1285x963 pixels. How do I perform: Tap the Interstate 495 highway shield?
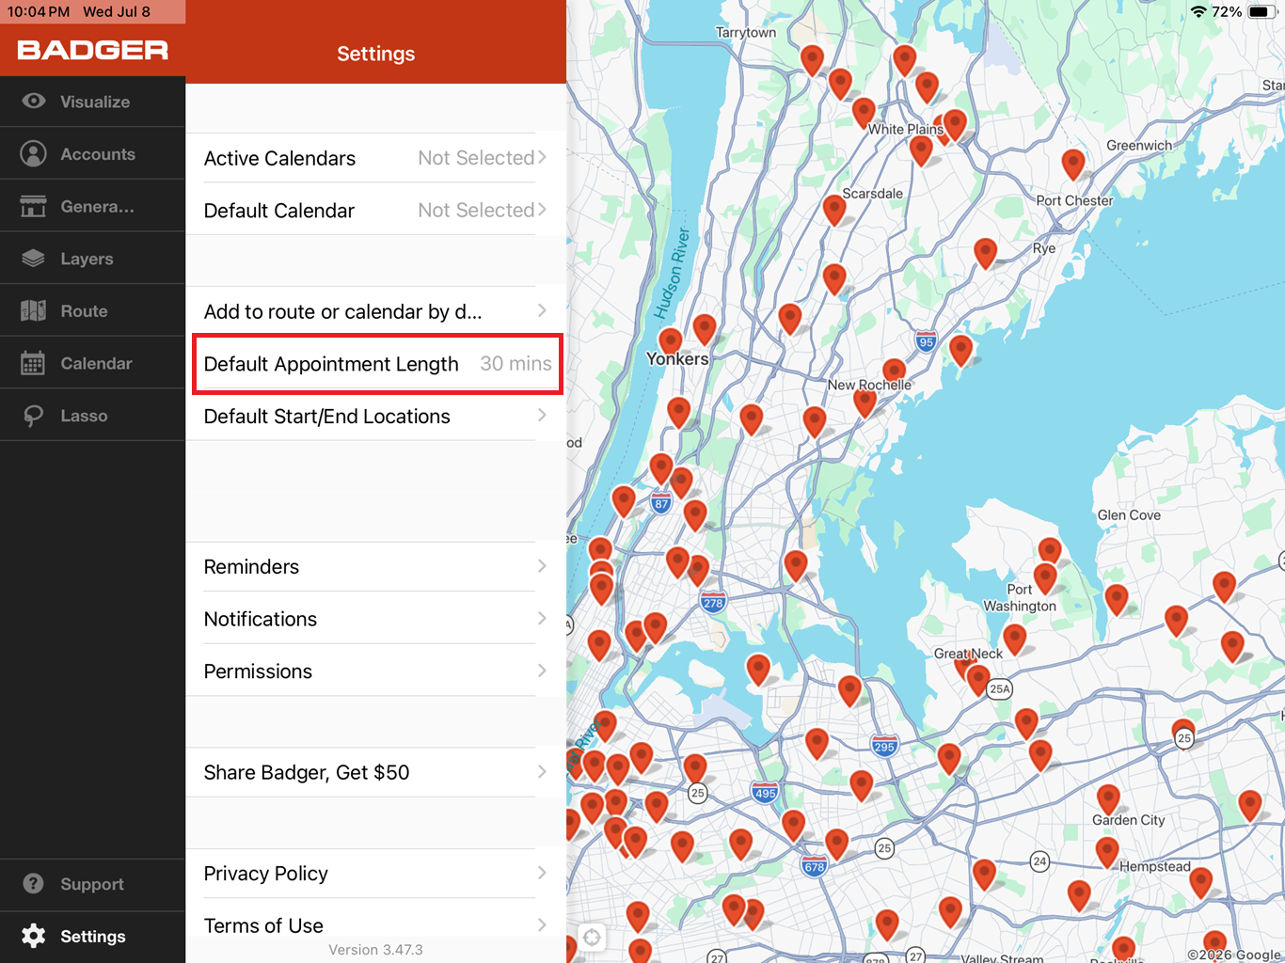(766, 793)
